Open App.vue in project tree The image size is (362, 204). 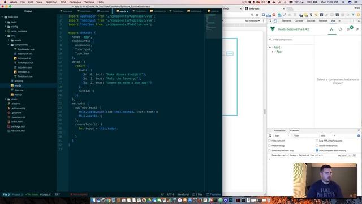coord(19,90)
